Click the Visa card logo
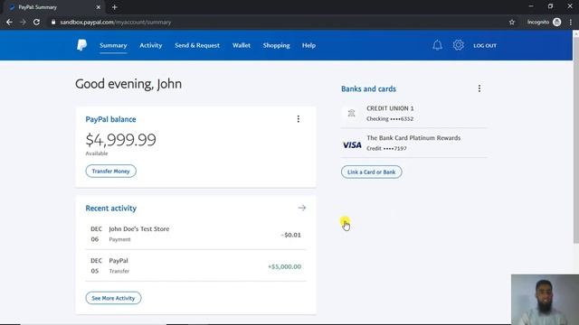The height and width of the screenshot is (325, 579). [352, 144]
